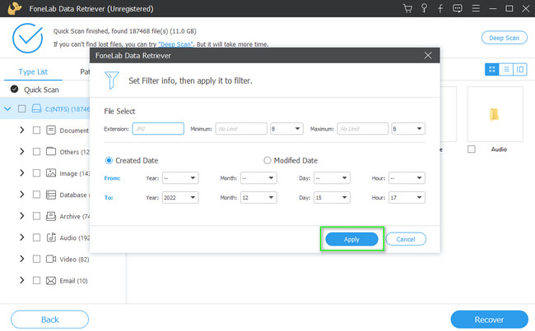
Task: Expand the Email tree node
Action: 22,280
